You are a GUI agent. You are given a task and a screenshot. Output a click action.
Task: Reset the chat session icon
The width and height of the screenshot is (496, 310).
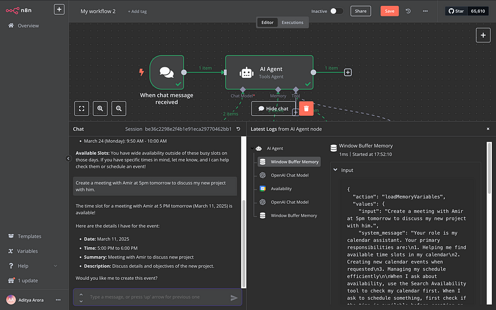238,129
